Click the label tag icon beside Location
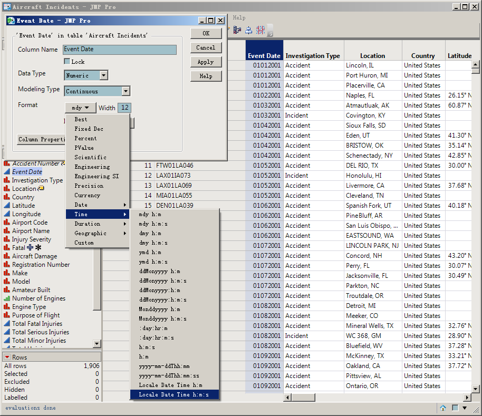The image size is (482, 416). click(42, 189)
